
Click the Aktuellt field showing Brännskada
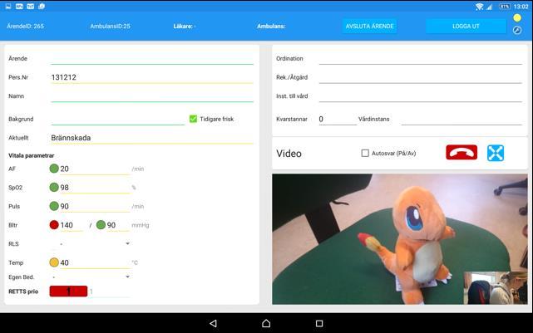point(152,138)
